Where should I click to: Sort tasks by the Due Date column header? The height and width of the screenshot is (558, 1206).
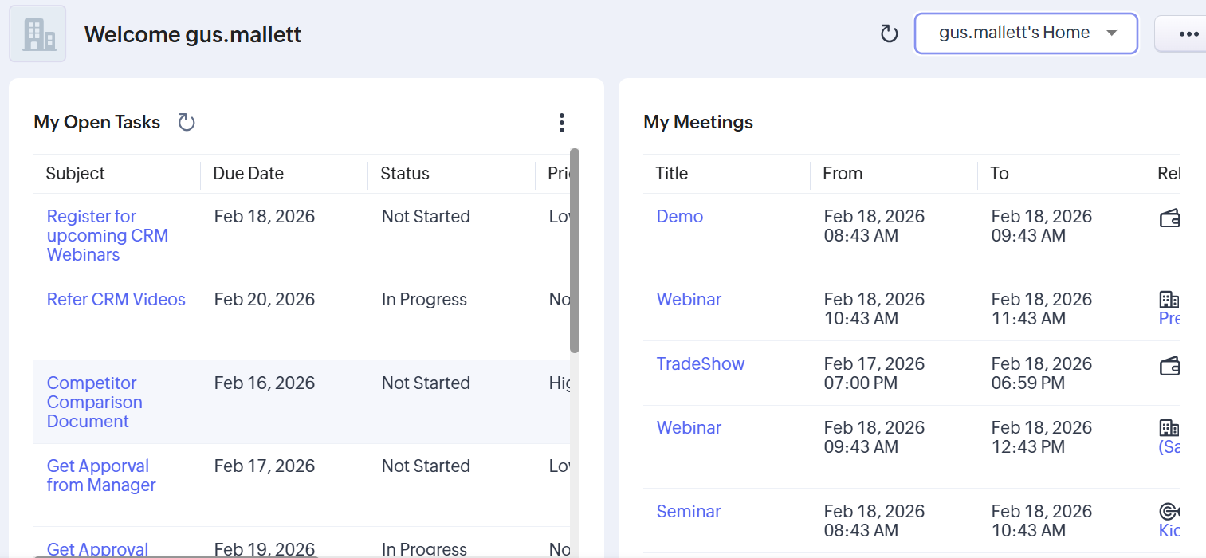coord(247,173)
